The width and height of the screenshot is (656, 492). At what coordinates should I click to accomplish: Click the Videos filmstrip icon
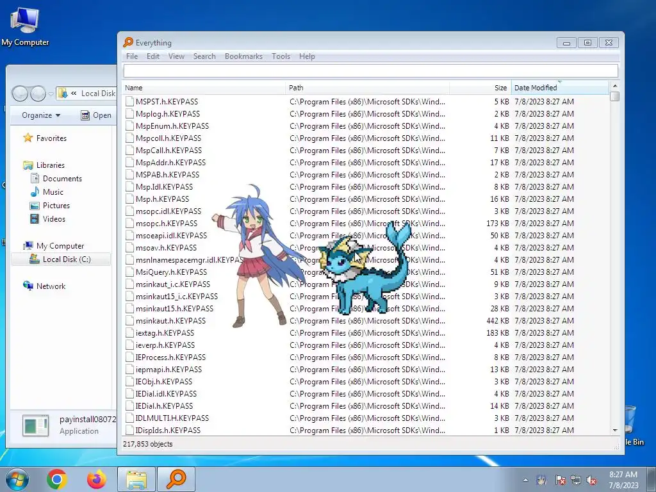pyautogui.click(x=35, y=219)
